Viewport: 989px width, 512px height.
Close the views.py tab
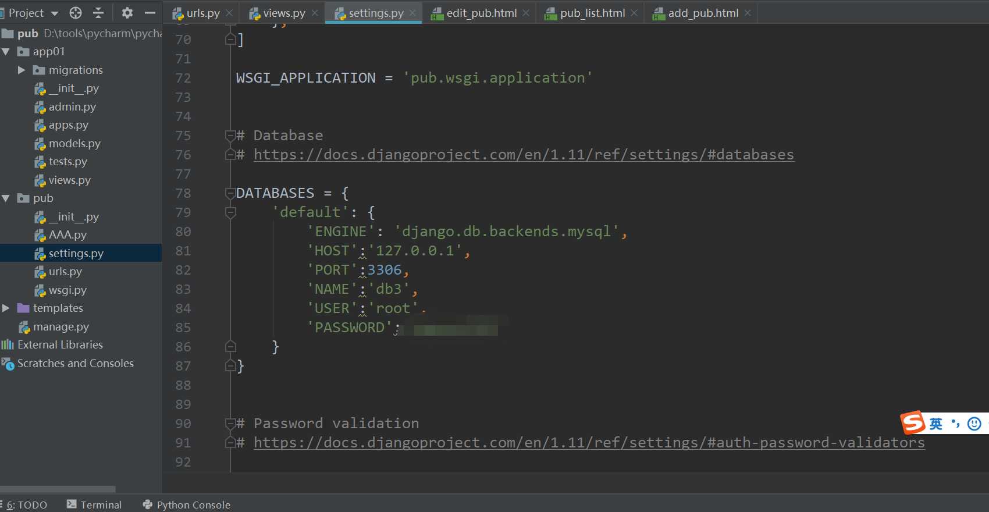(x=315, y=13)
